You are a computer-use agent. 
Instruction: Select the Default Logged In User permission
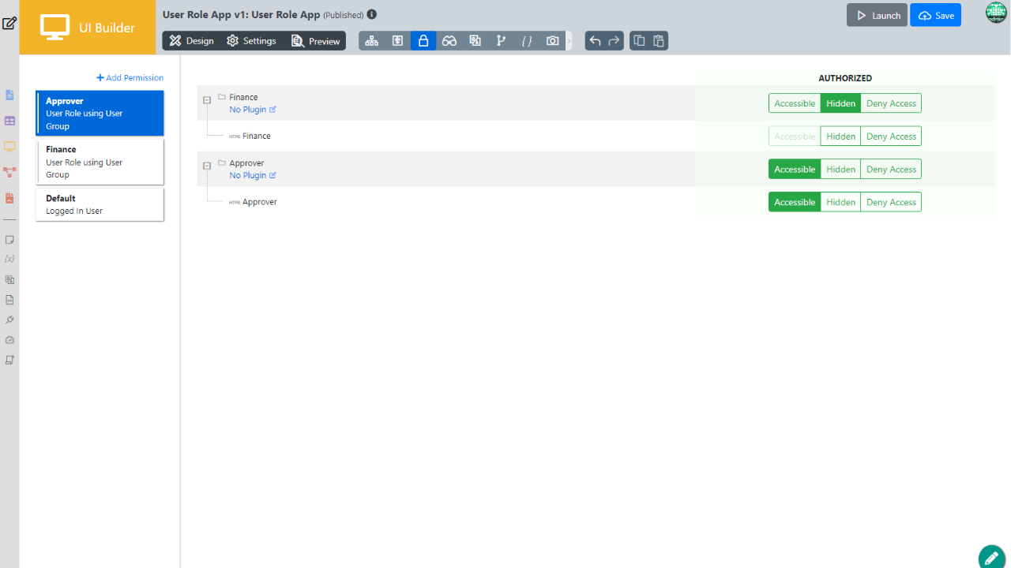tap(100, 204)
